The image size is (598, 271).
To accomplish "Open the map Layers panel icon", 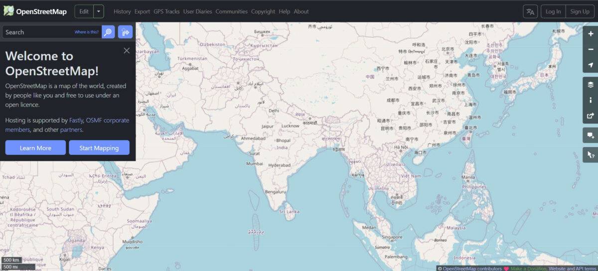I will [x=591, y=84].
